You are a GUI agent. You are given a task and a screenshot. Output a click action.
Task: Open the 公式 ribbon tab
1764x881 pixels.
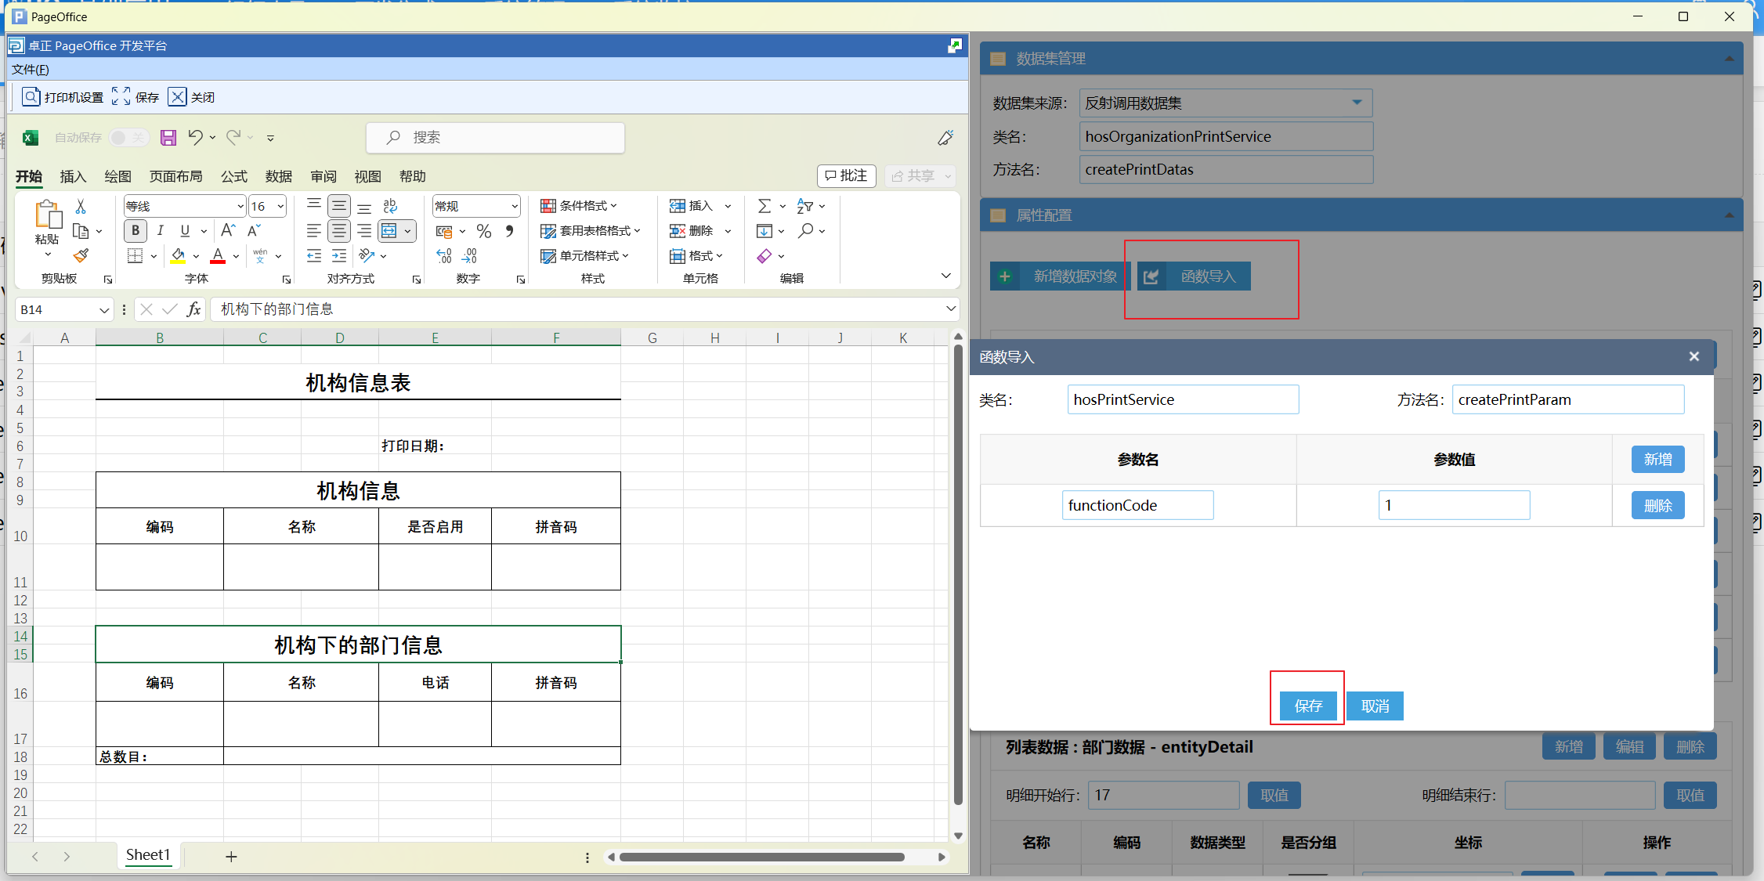[233, 176]
